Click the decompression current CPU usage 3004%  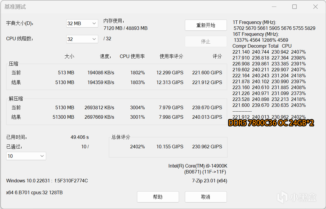coord(138,107)
